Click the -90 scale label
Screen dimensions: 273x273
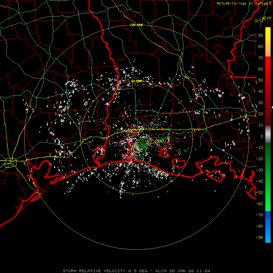click(x=259, y=238)
